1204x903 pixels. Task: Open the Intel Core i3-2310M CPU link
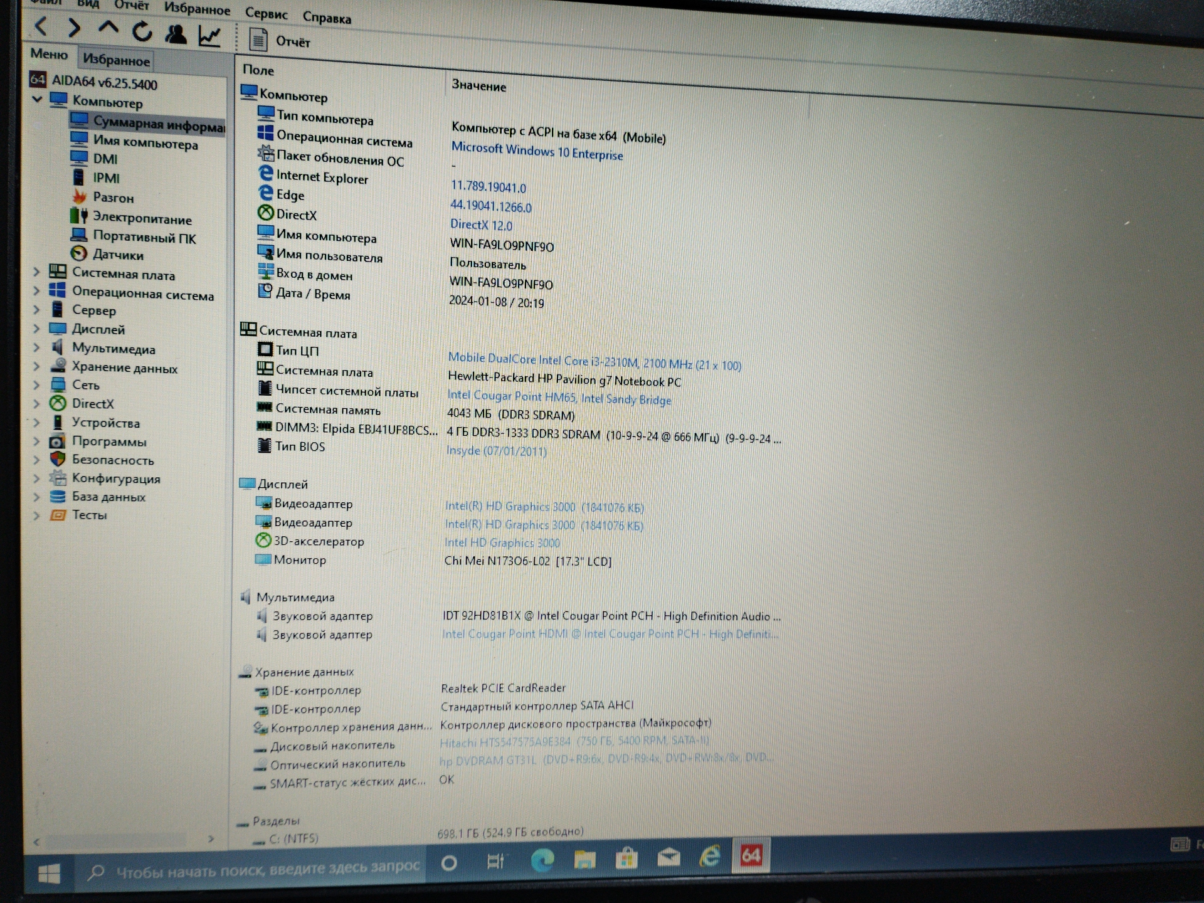[x=594, y=361]
